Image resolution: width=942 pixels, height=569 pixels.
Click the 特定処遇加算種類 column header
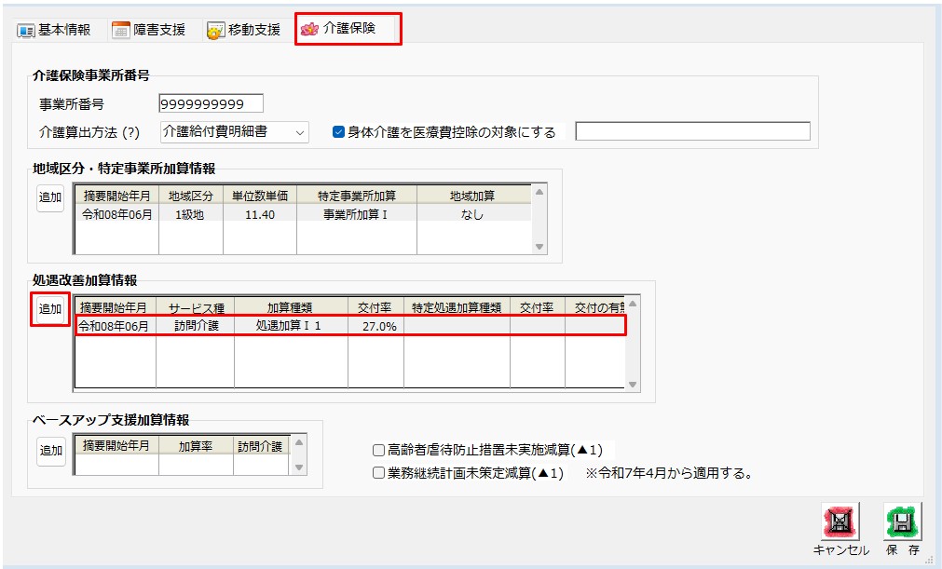click(457, 307)
